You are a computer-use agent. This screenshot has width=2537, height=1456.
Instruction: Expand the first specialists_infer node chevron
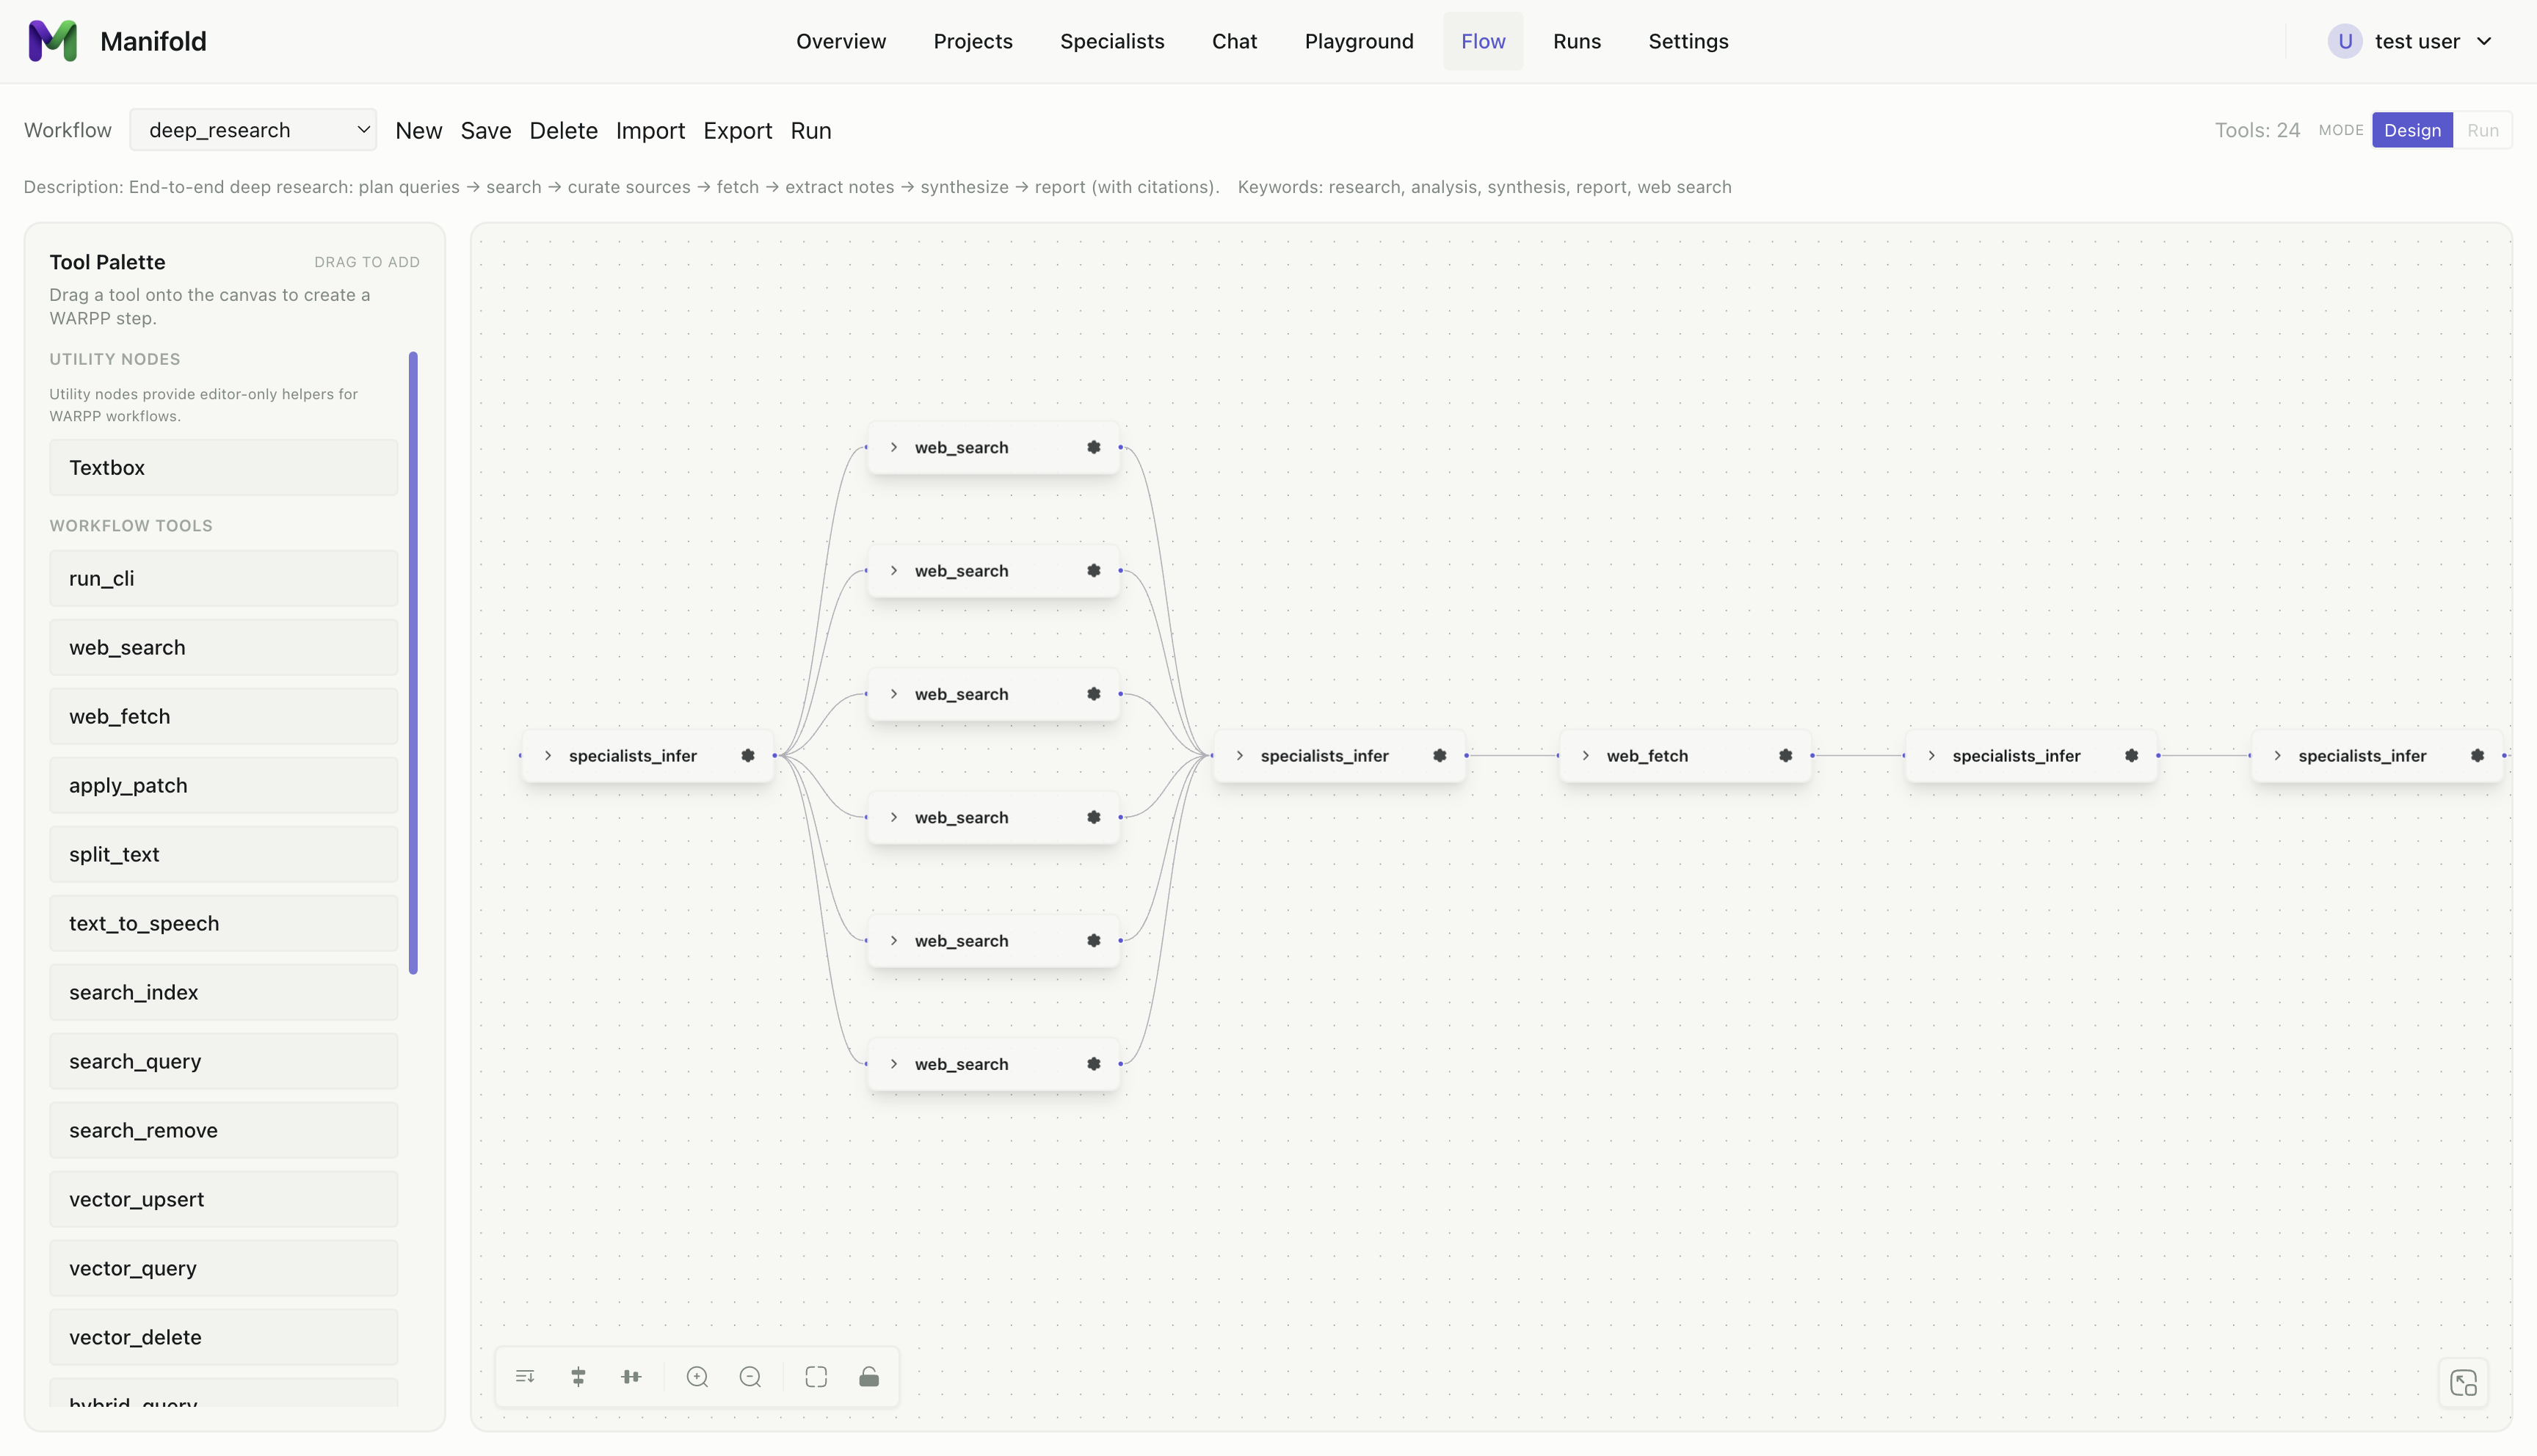click(548, 756)
